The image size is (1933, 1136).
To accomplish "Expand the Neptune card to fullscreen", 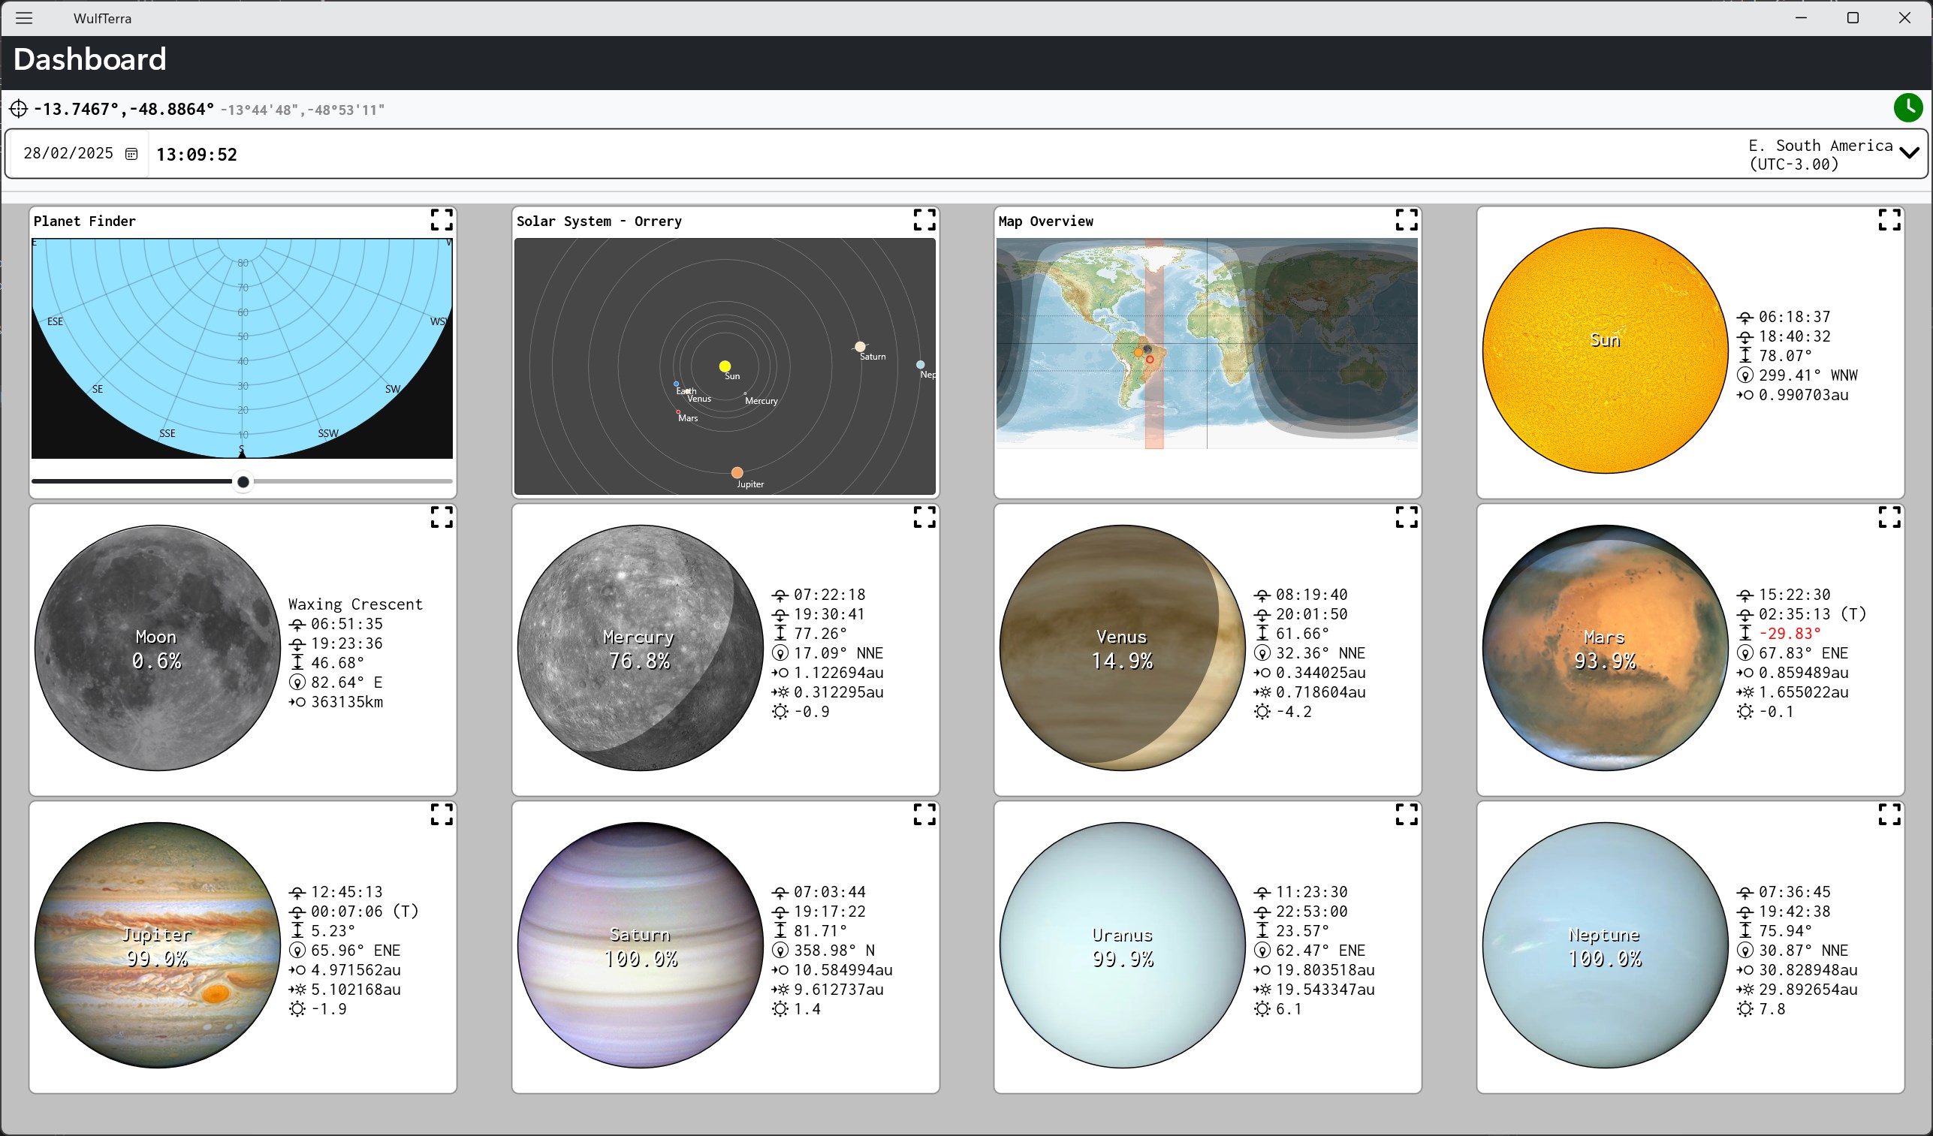I will click(x=1889, y=814).
